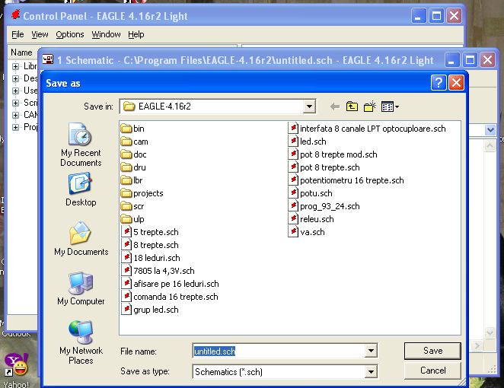Select file 5 trepte.sch
This screenshot has height=388, width=504.
click(150, 232)
